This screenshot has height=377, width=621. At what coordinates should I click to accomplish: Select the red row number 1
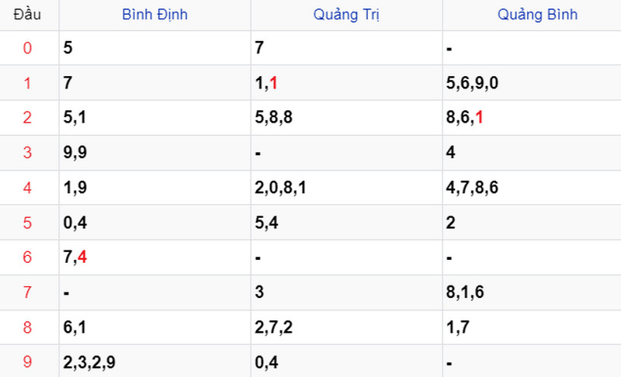pyautogui.click(x=27, y=83)
